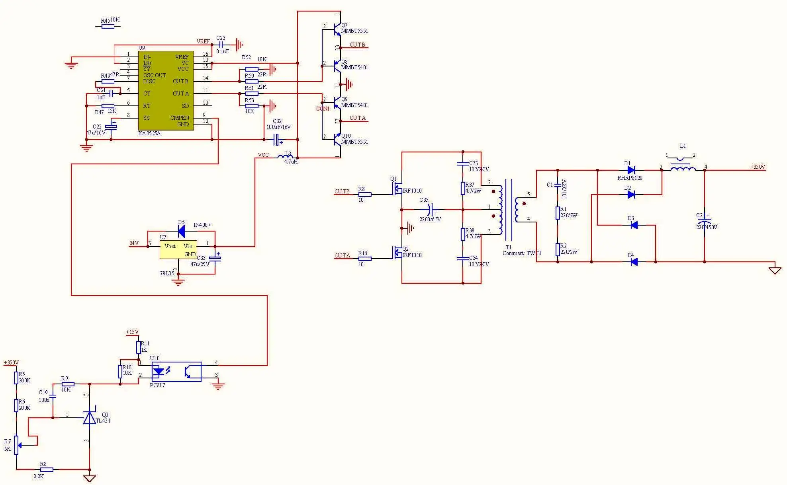Select the OUTA label left of R16

click(342, 255)
